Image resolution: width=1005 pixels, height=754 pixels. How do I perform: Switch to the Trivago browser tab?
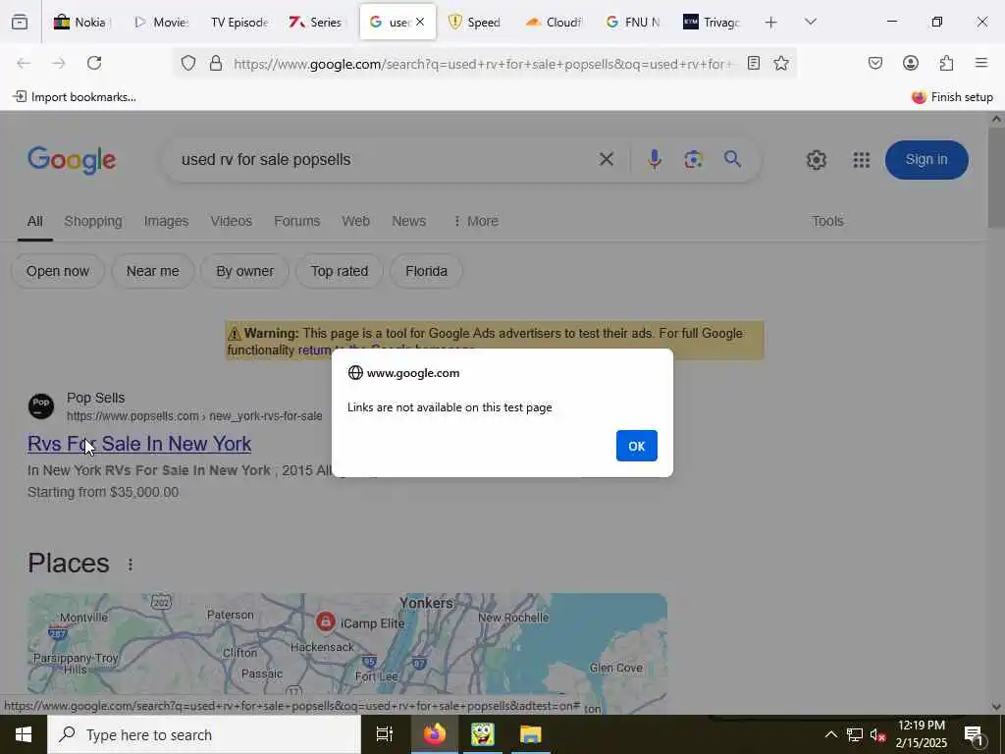pyautogui.click(x=712, y=23)
